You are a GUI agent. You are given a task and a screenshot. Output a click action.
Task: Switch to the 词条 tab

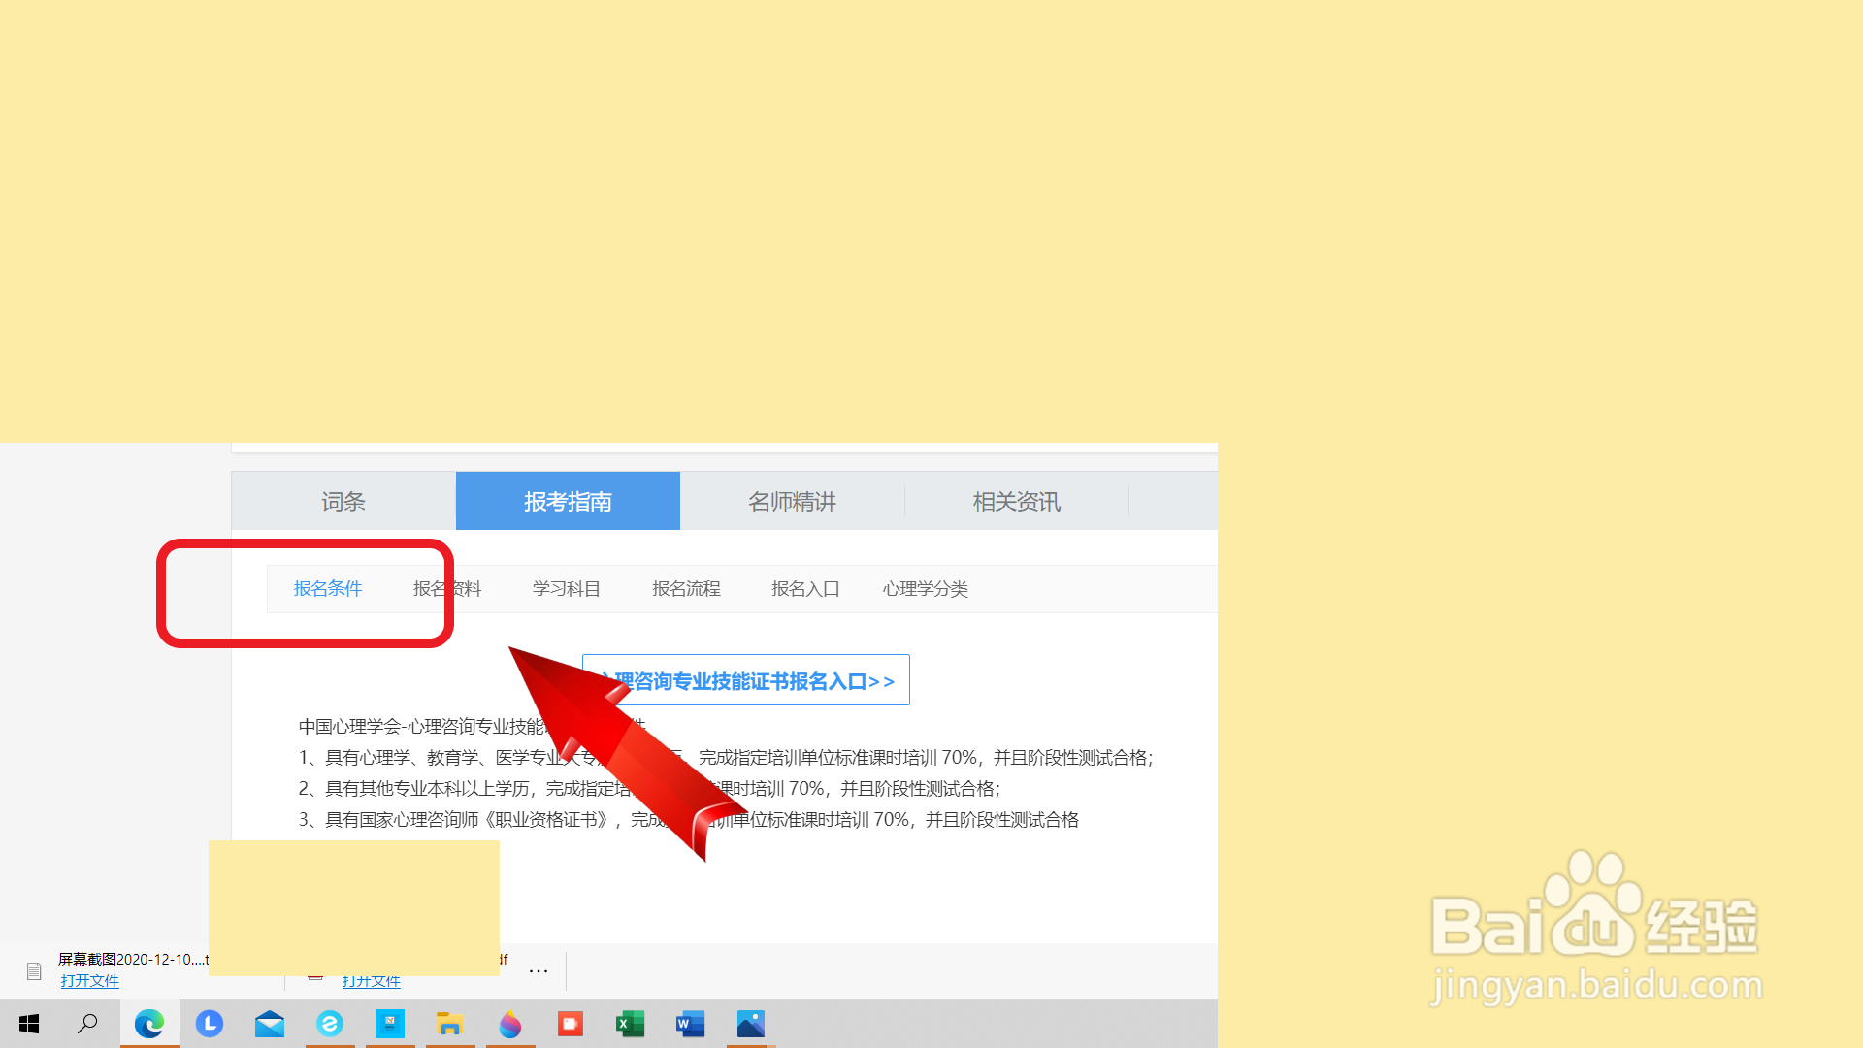[343, 502]
